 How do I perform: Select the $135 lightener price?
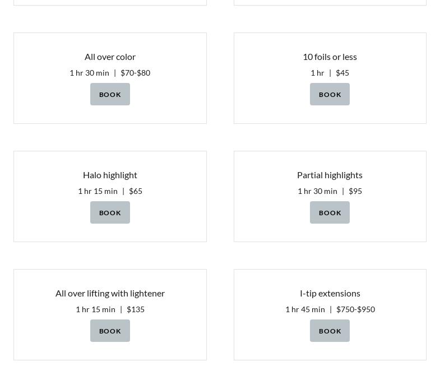[x=136, y=309]
